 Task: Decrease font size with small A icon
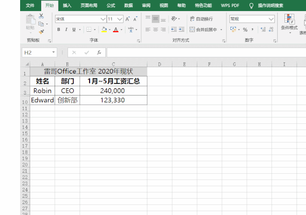coord(135,19)
